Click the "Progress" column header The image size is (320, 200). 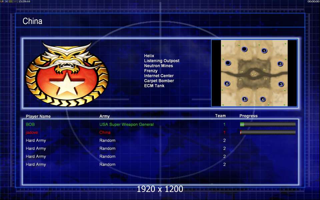click(x=248, y=116)
